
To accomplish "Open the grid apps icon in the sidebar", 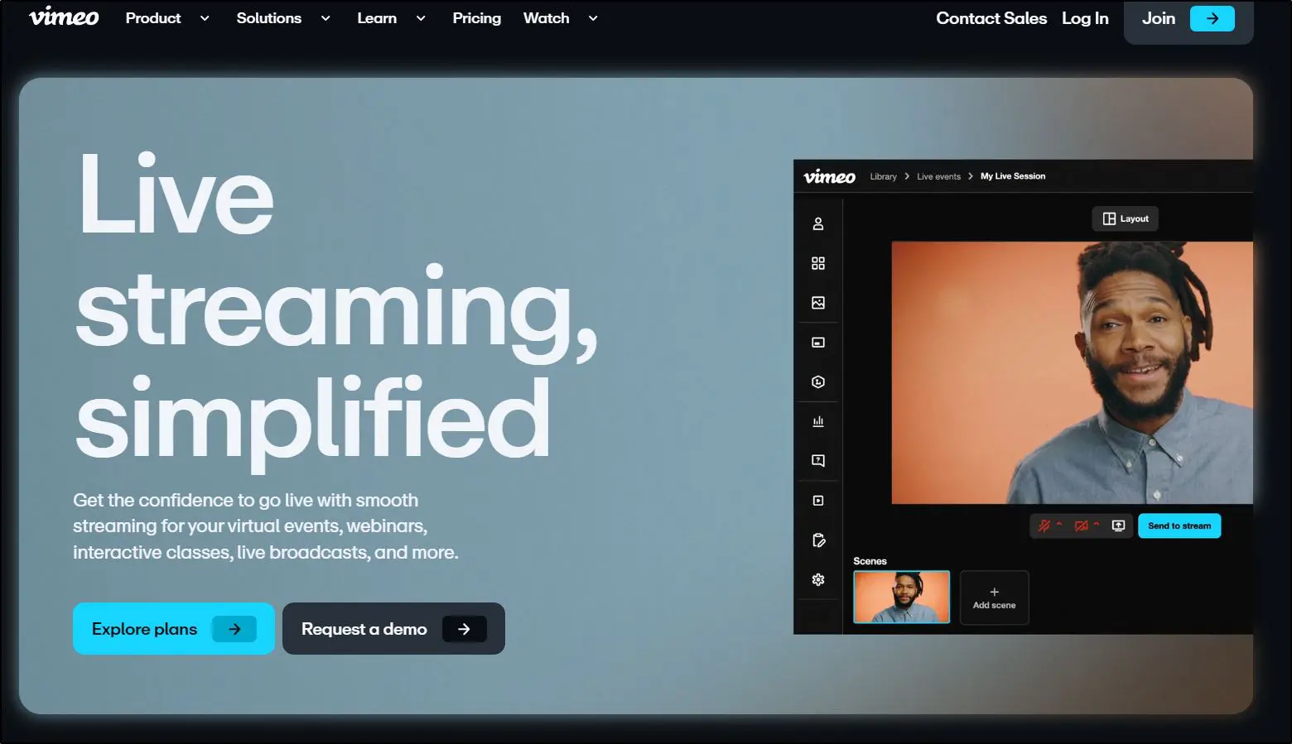I will [x=818, y=263].
